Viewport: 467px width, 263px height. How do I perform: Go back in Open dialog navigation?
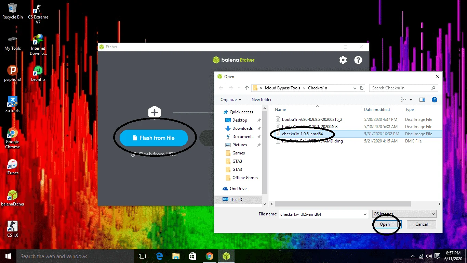(221, 88)
